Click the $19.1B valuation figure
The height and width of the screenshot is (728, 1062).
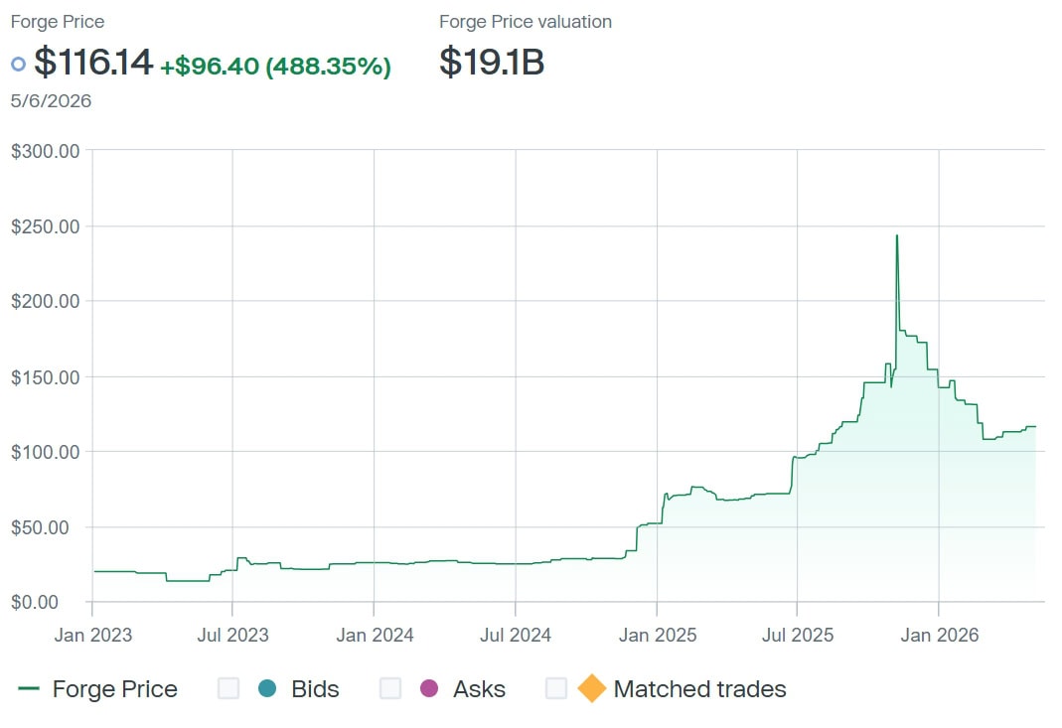(492, 62)
